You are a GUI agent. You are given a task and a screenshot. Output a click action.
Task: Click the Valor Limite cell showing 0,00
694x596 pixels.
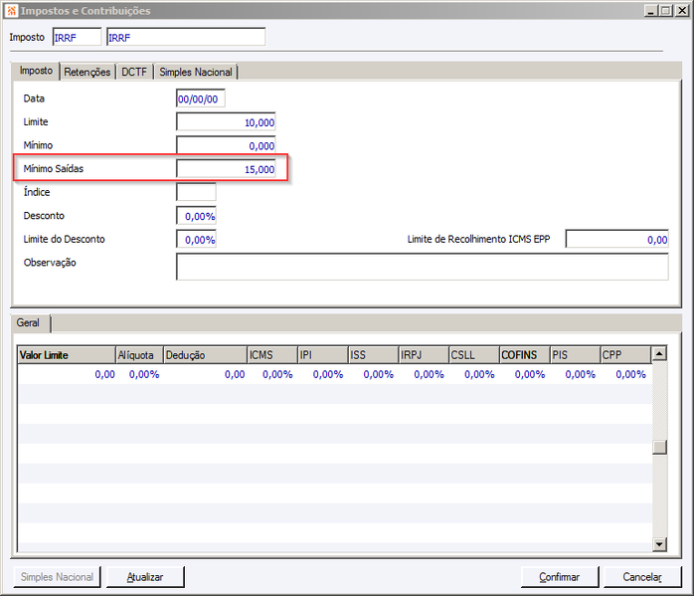click(67, 374)
